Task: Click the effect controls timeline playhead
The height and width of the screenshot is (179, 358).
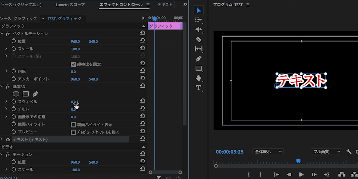Action: click(154, 19)
